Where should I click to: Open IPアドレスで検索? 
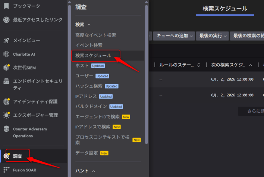93,127
